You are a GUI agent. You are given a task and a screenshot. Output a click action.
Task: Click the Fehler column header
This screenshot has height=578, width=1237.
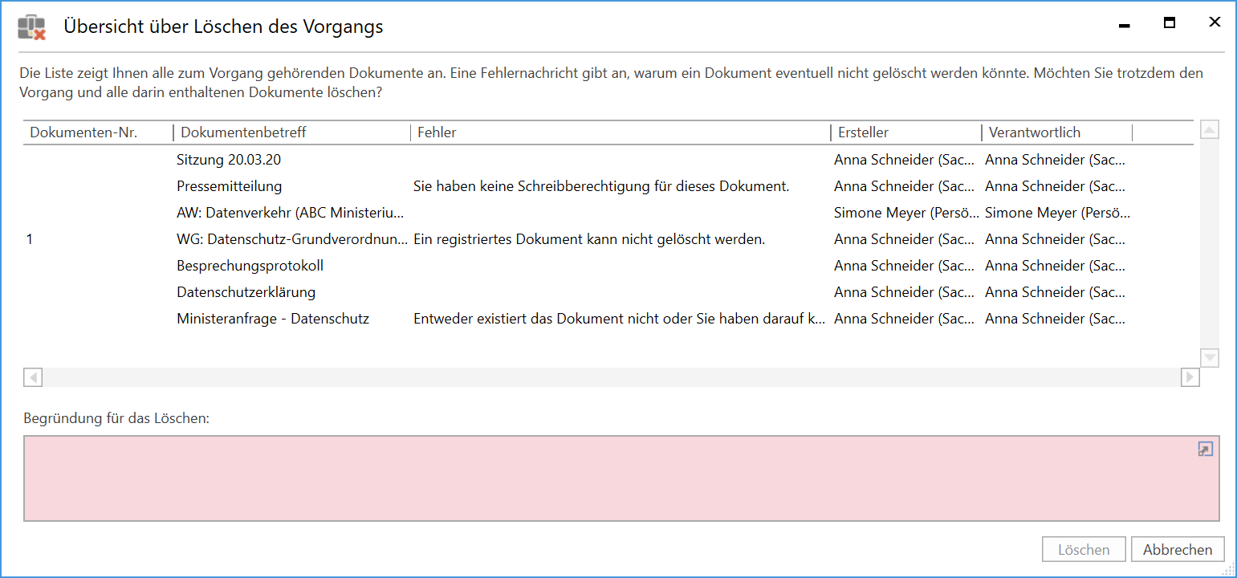[x=437, y=132]
